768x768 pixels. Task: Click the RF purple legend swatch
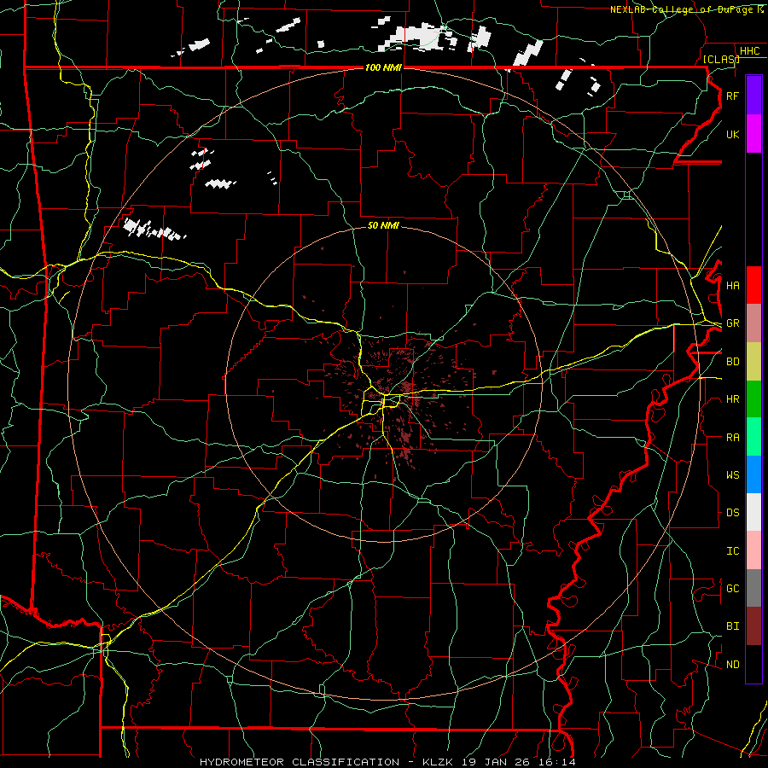tap(753, 96)
